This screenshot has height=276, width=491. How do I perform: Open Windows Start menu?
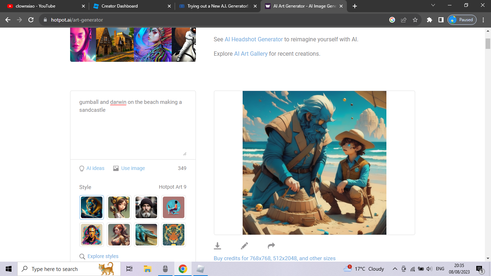(x=9, y=269)
